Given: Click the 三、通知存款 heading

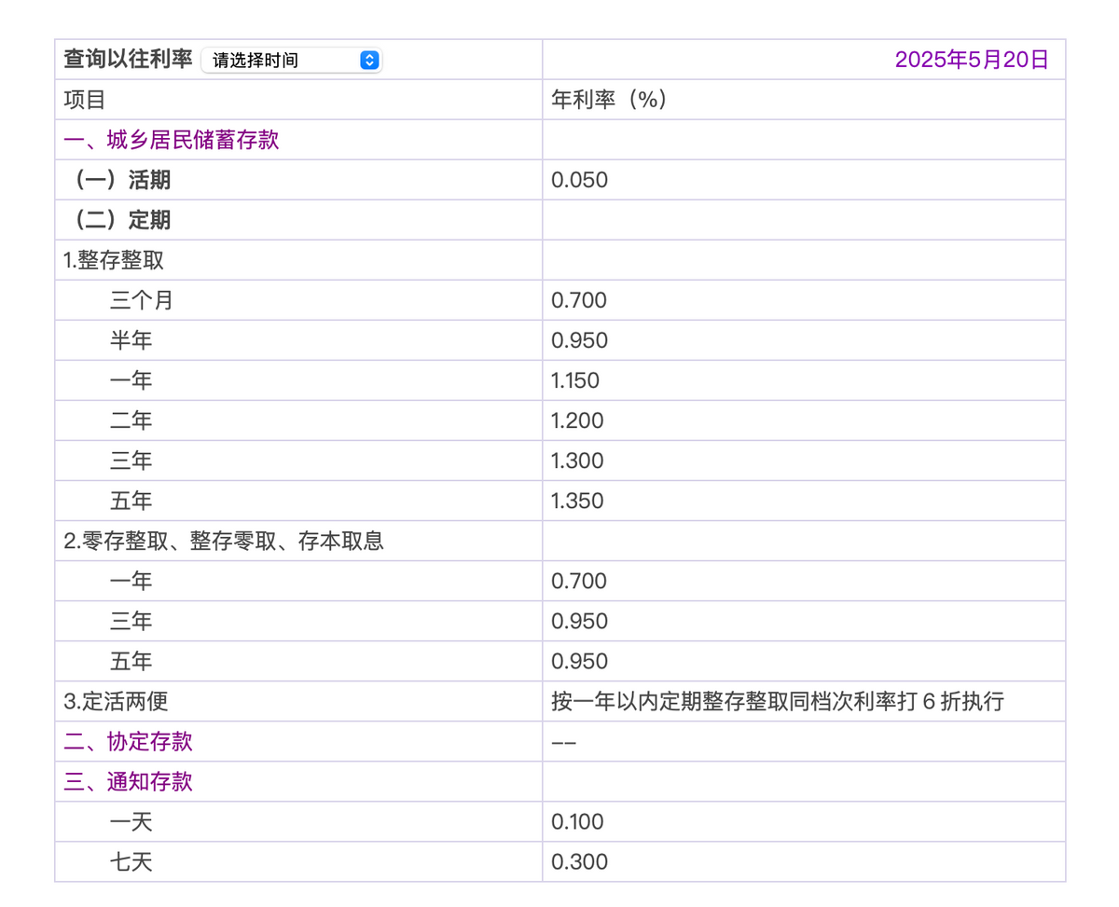Looking at the screenshot, I should (129, 782).
